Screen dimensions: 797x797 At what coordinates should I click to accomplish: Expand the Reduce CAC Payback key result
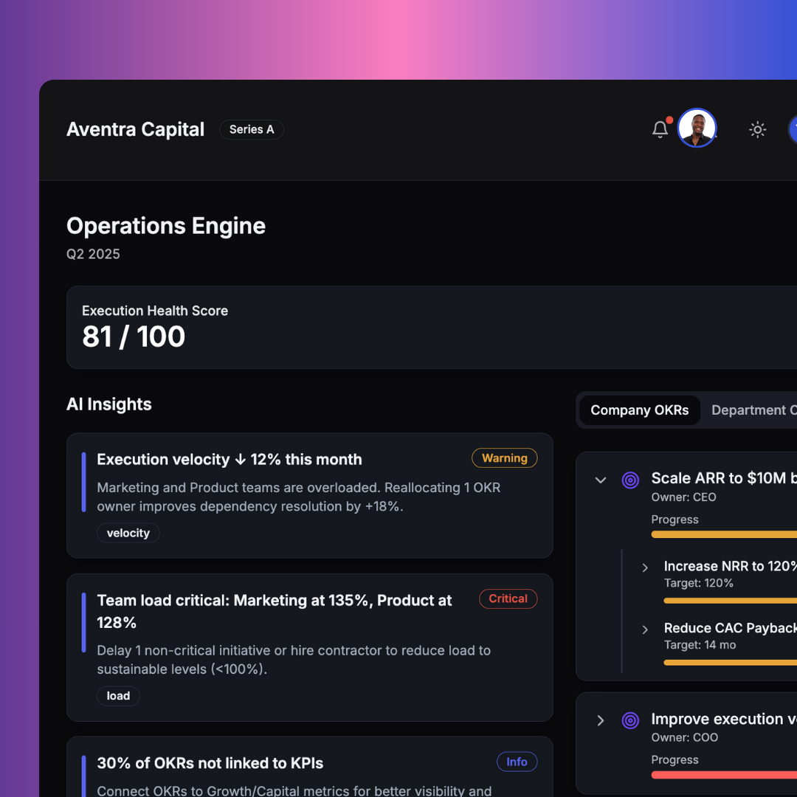coord(645,629)
